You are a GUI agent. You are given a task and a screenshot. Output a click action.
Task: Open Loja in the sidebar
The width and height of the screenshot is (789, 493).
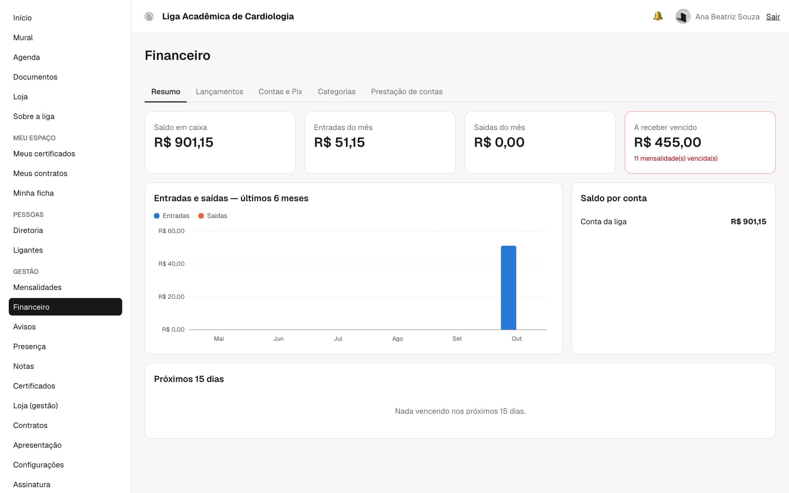(65, 96)
